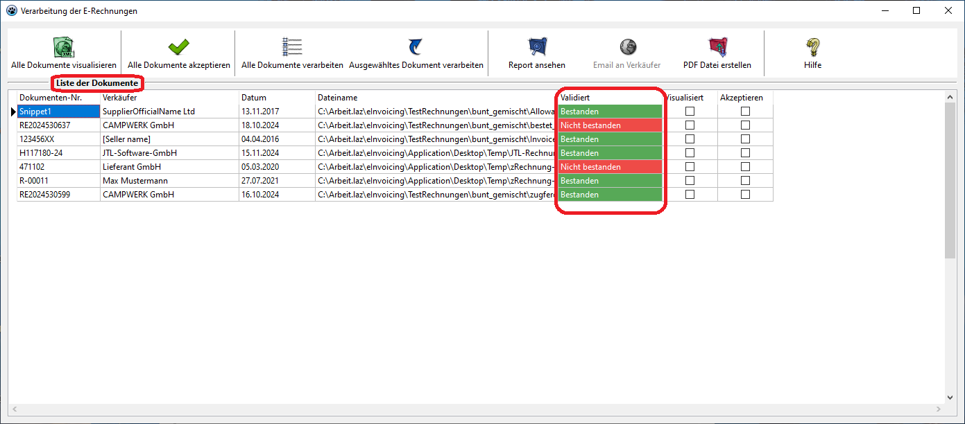The height and width of the screenshot is (424, 965).
Task: Open the Hilfe question mark icon
Action: point(812,47)
